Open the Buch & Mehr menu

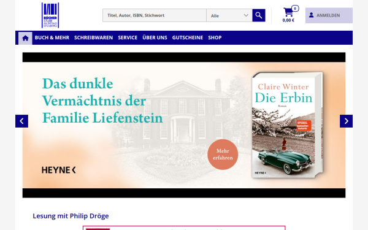point(52,37)
